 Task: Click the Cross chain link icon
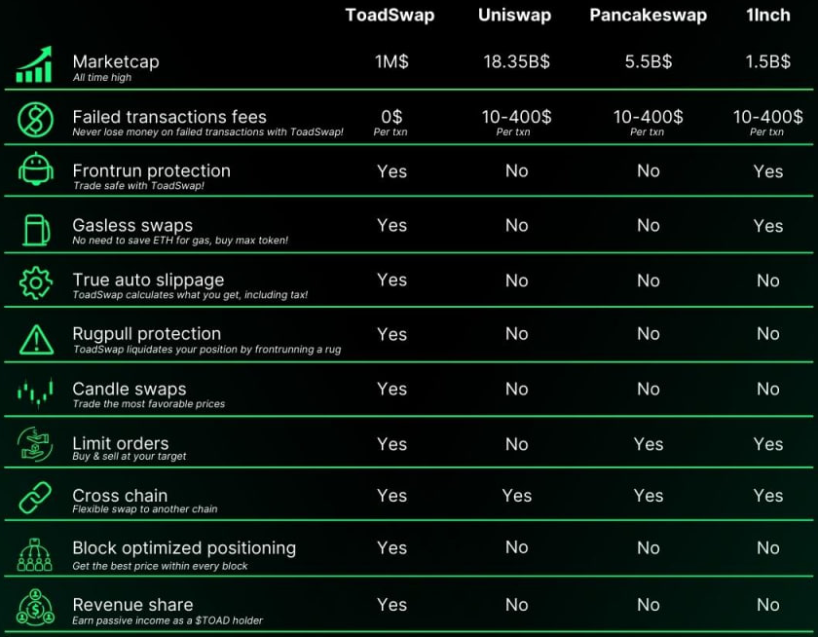[35, 499]
